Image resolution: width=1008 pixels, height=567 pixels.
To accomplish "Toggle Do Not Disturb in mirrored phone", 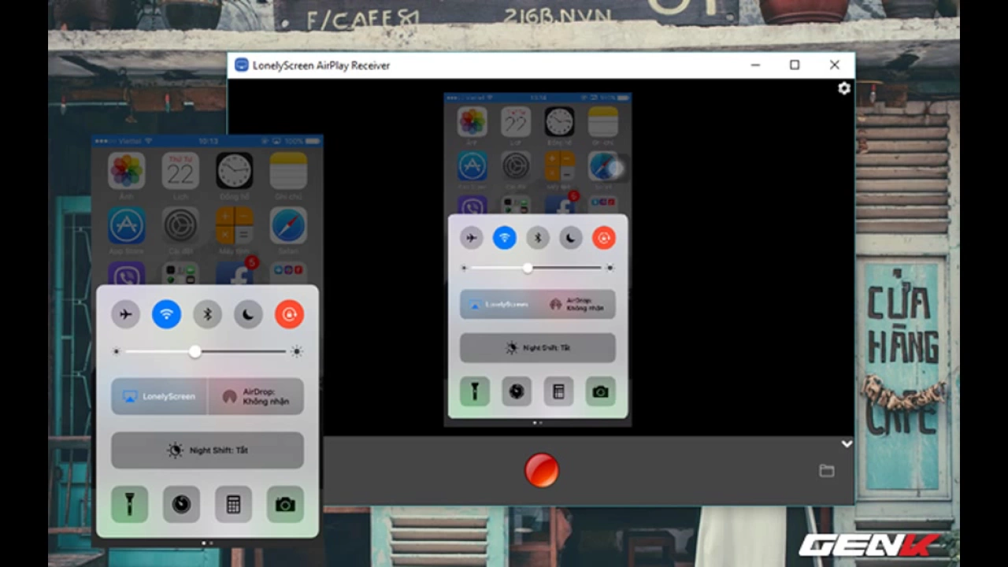I will click(571, 238).
